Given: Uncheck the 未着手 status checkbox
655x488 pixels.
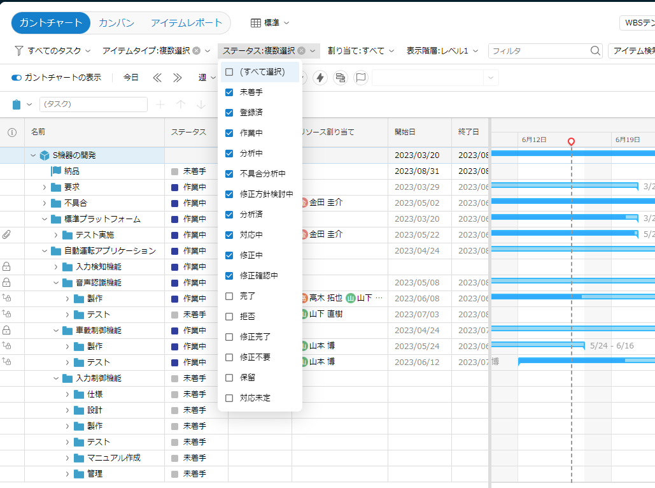Looking at the screenshot, I should [x=229, y=92].
